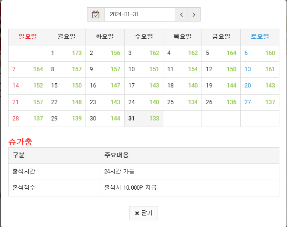Select Saturday the 27th cell
The height and width of the screenshot is (227, 287).
pos(260,102)
